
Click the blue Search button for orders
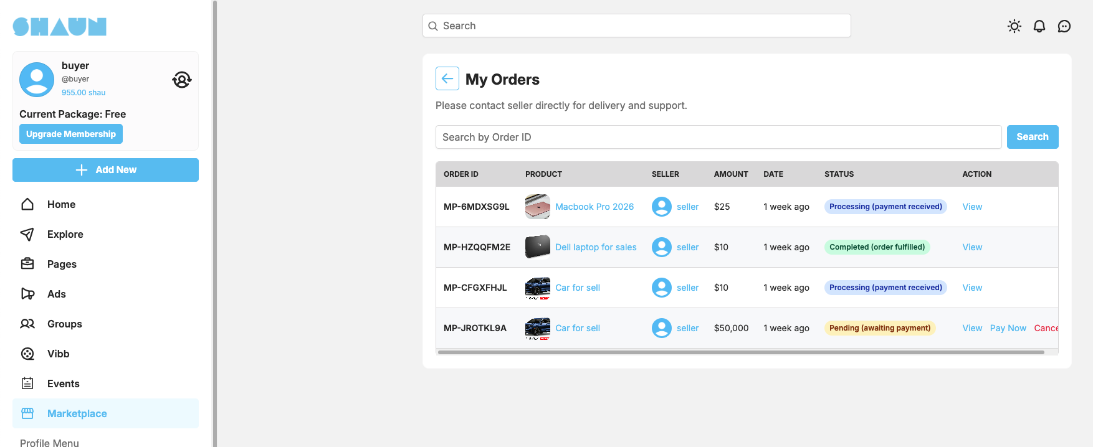(1033, 137)
